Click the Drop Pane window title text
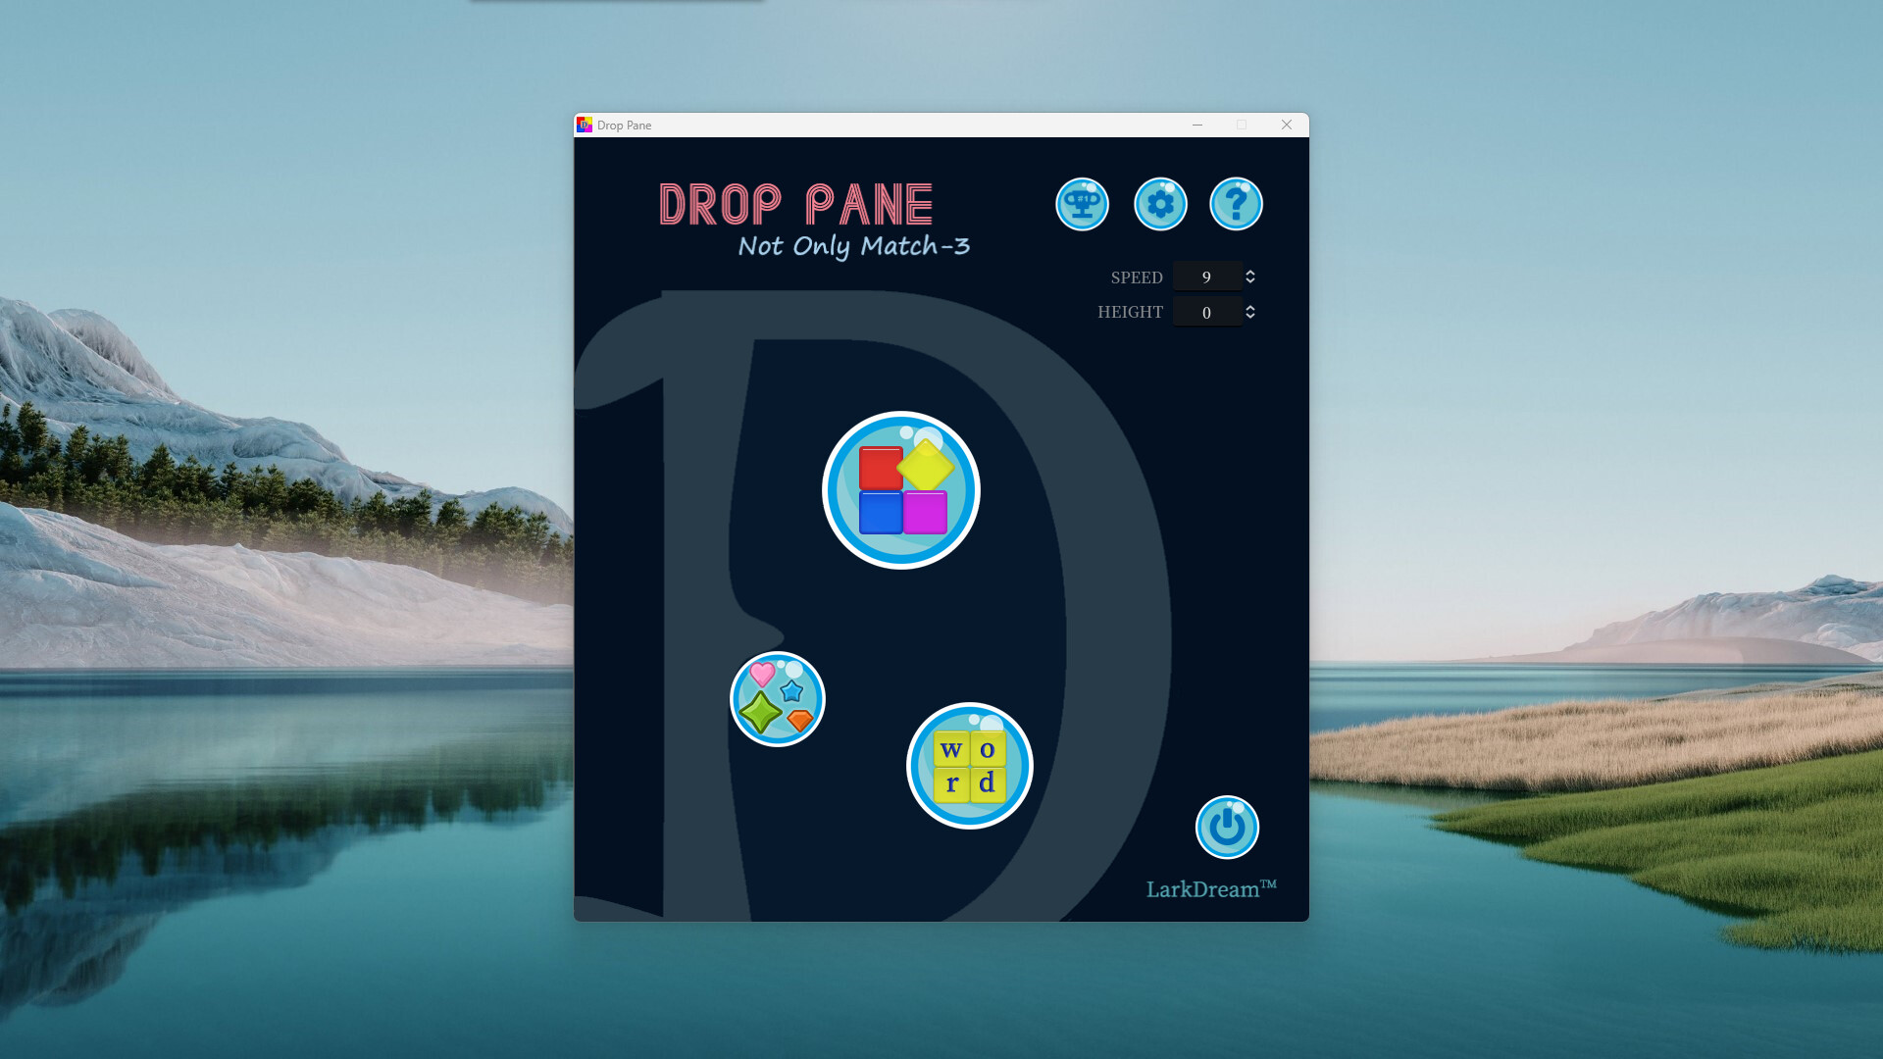1883x1059 pixels. click(x=625, y=125)
